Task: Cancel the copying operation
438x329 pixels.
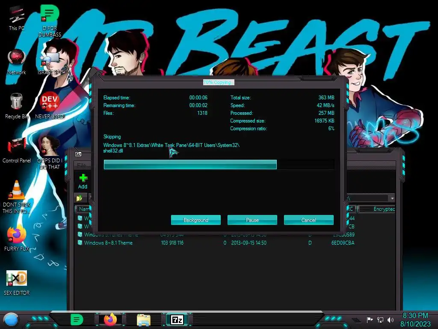Action: point(309,220)
